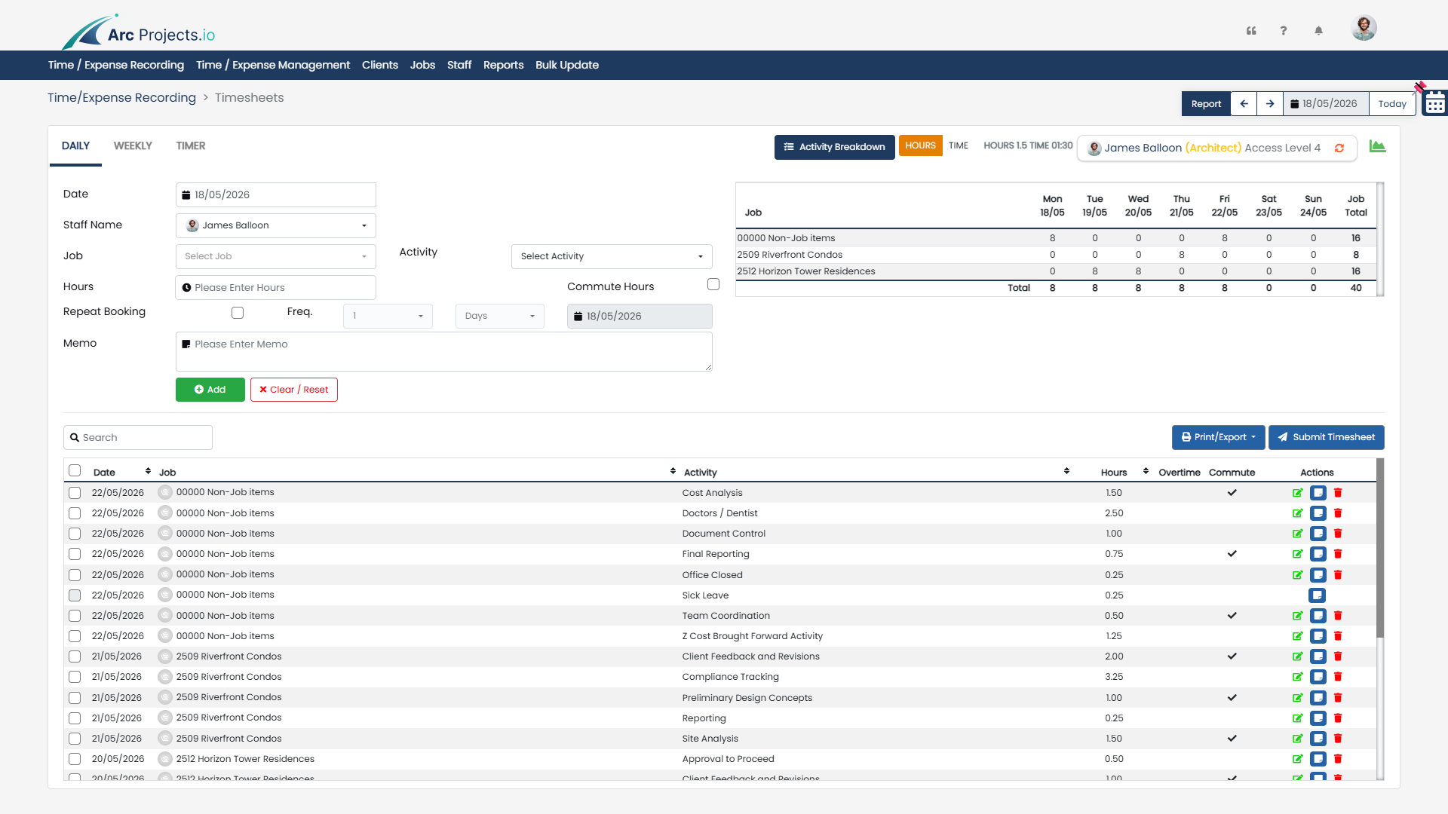Click Clear / Reset button
1448x814 pixels.
click(294, 390)
